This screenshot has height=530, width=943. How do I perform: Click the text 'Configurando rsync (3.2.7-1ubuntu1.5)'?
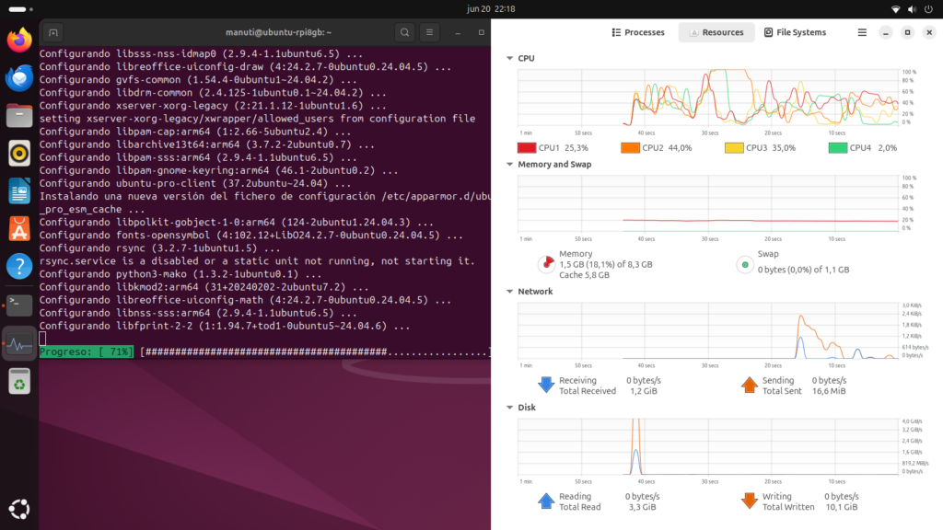coord(148,248)
